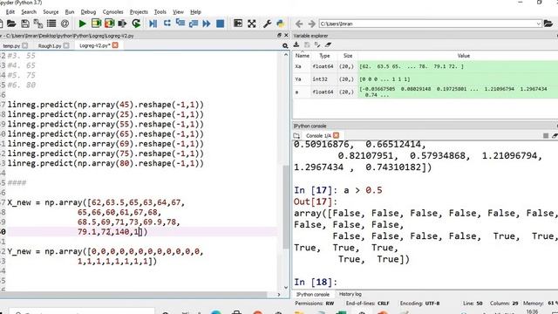Click the debugger Step return icon

pyautogui.click(x=194, y=24)
